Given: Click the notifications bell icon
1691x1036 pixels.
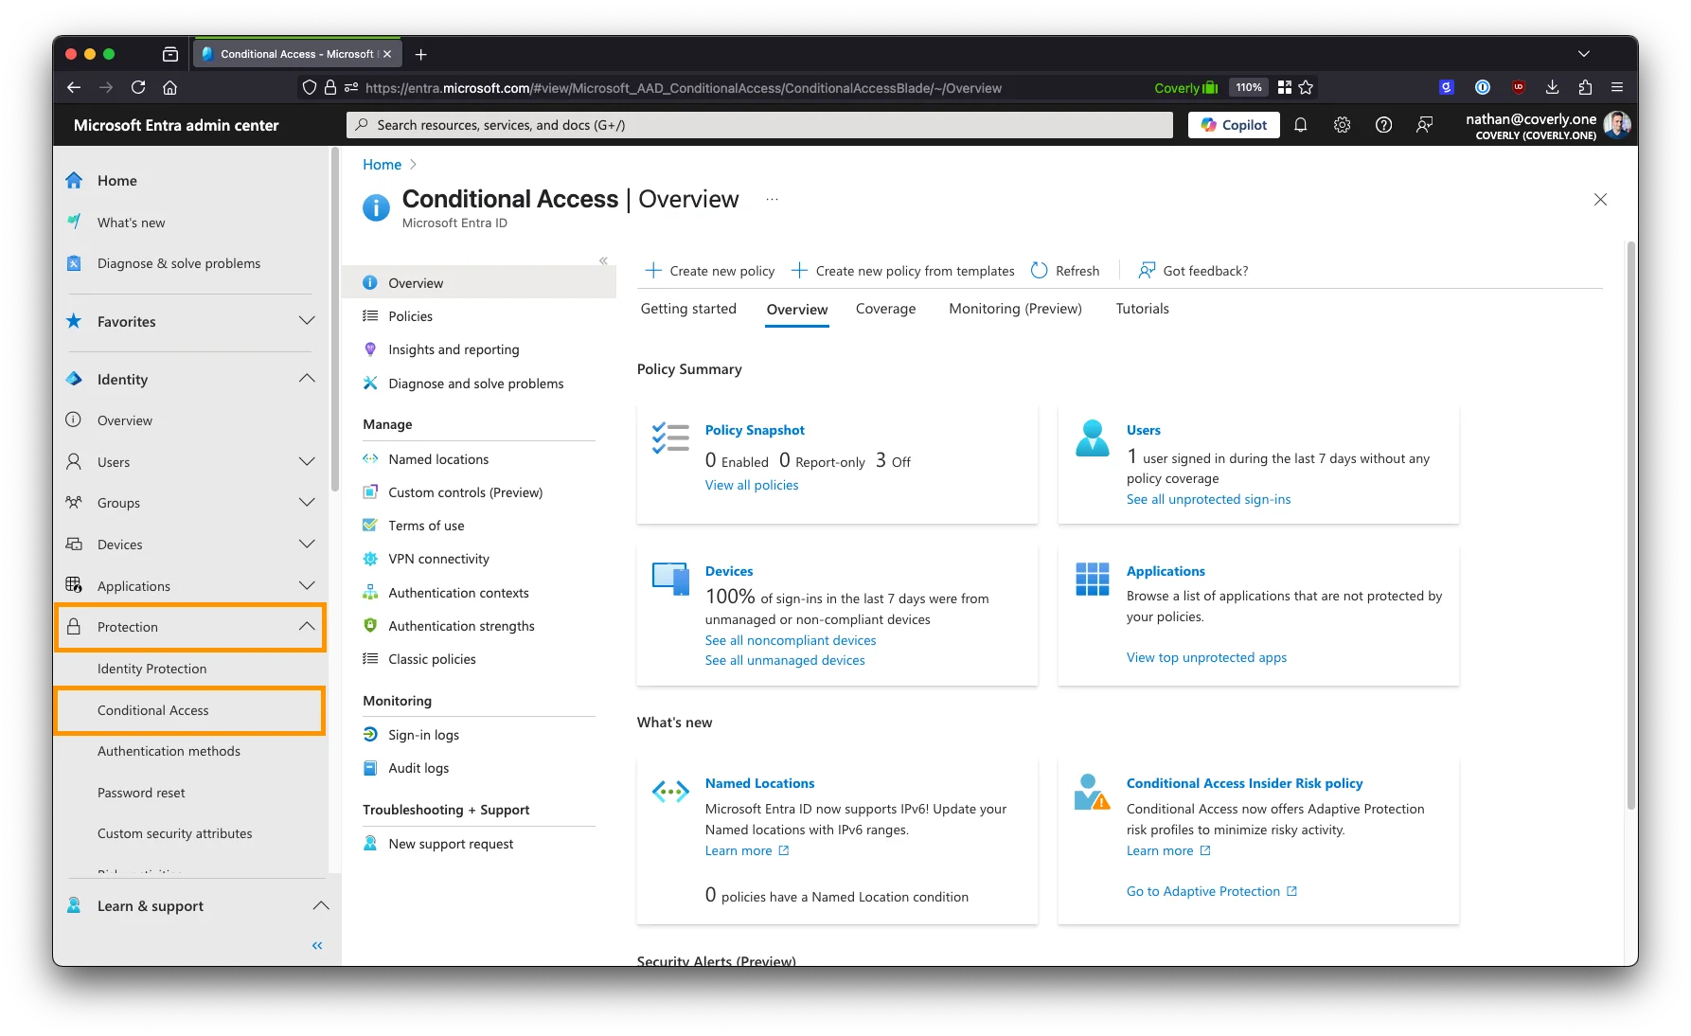Looking at the screenshot, I should [x=1300, y=124].
